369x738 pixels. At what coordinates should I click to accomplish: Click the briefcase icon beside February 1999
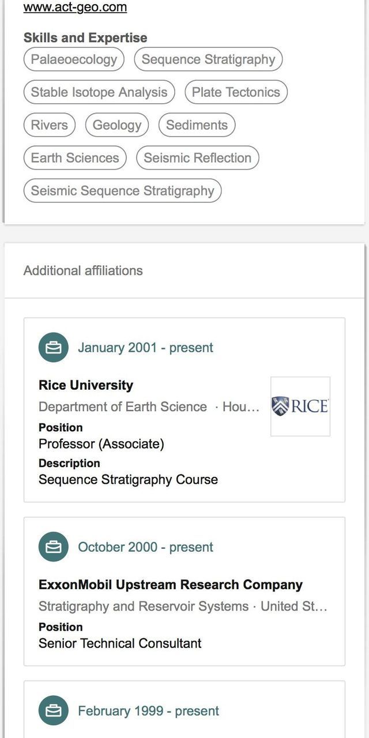click(54, 711)
